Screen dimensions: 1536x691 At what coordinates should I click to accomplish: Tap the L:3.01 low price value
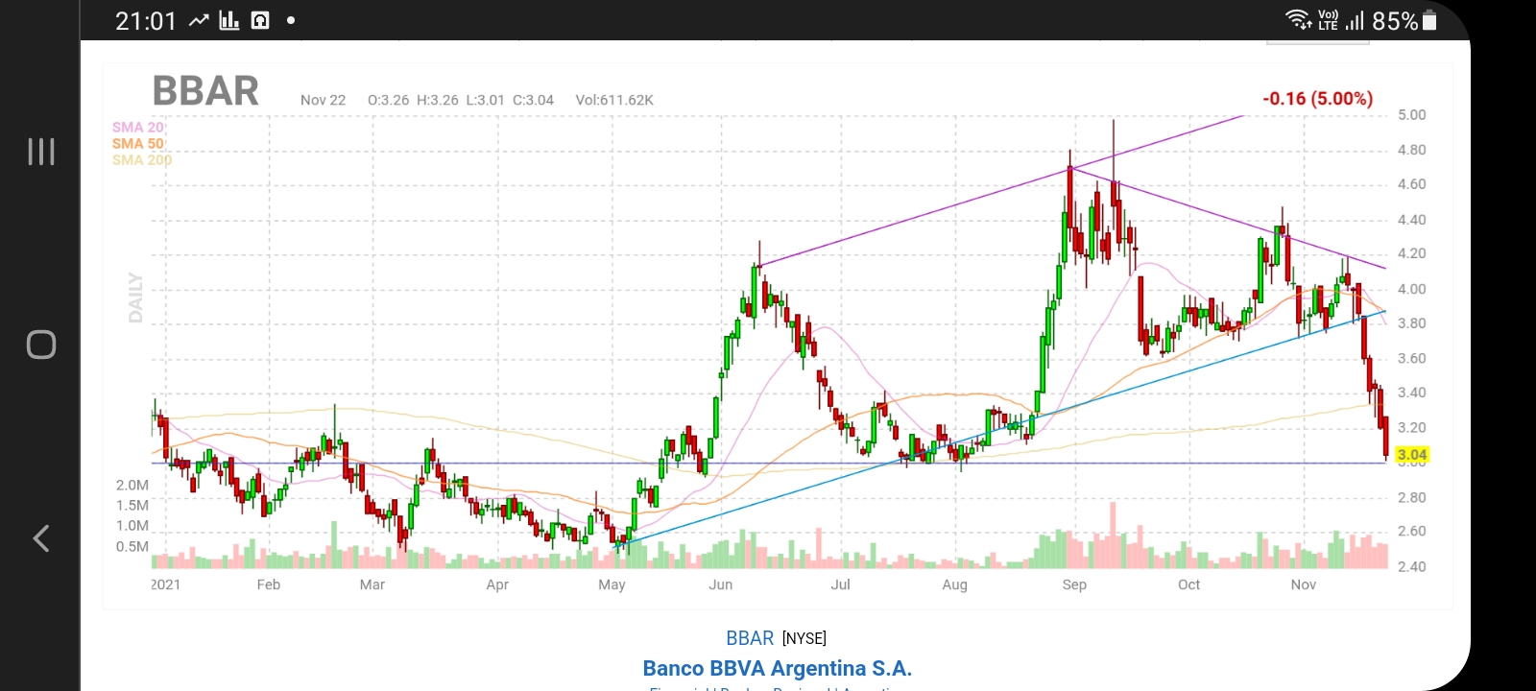click(x=485, y=100)
